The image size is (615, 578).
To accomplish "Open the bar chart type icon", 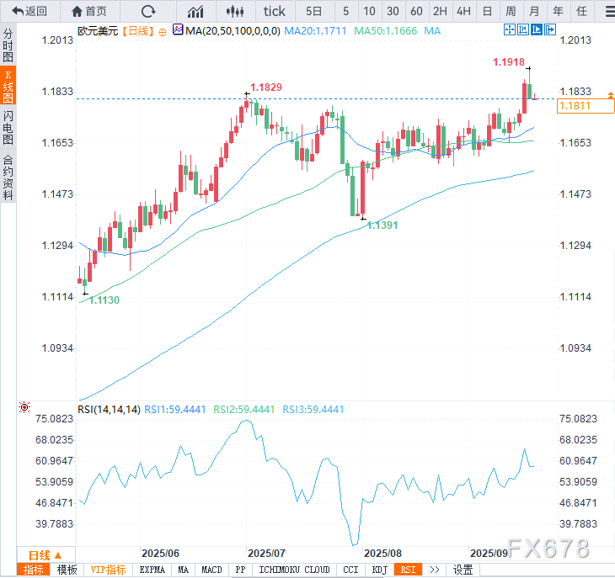I will [195, 11].
